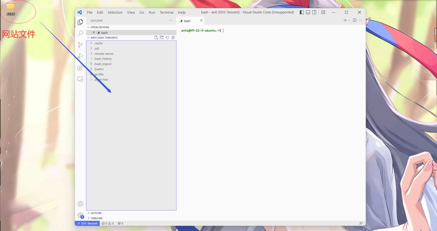Close the bash terminal tab
Image resolution: width=437 pixels, height=231 pixels.
point(201,20)
